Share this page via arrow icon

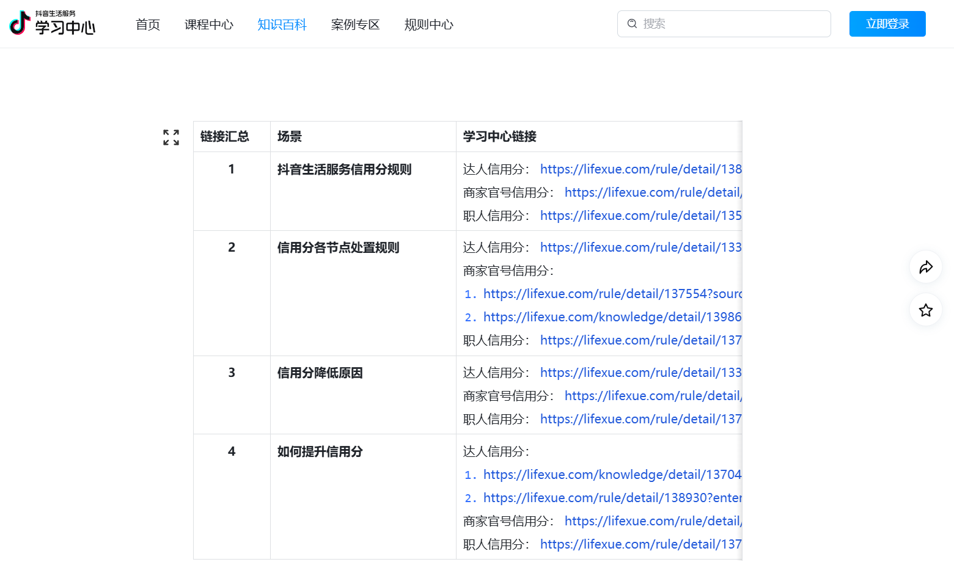pos(926,267)
